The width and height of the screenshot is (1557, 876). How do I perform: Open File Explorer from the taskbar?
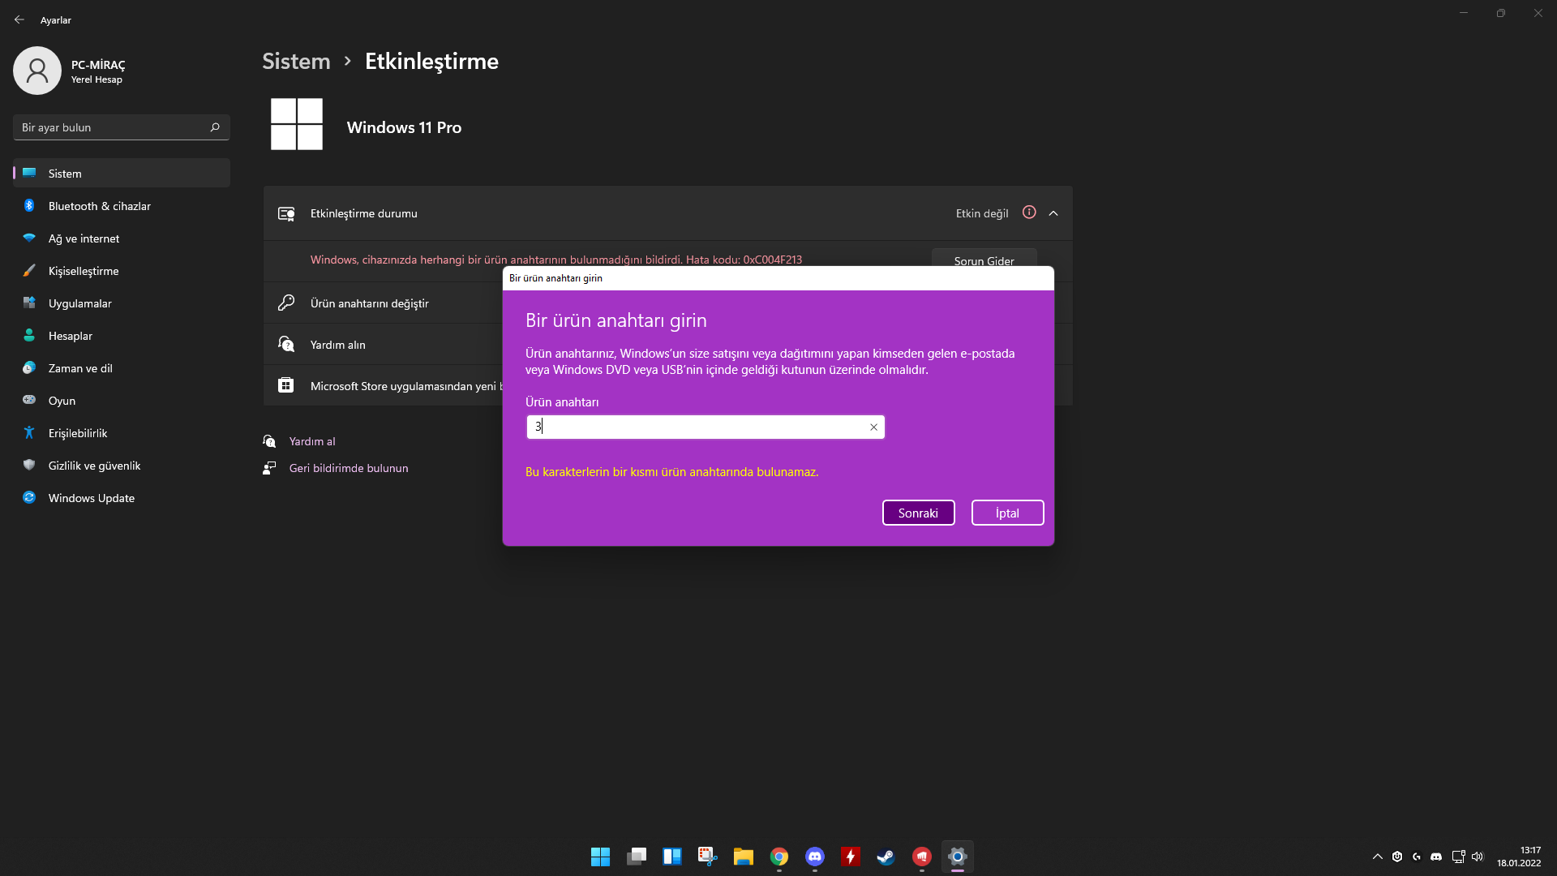click(x=743, y=857)
